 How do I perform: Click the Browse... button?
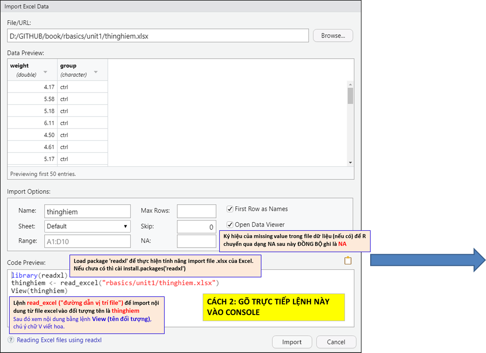(333, 36)
